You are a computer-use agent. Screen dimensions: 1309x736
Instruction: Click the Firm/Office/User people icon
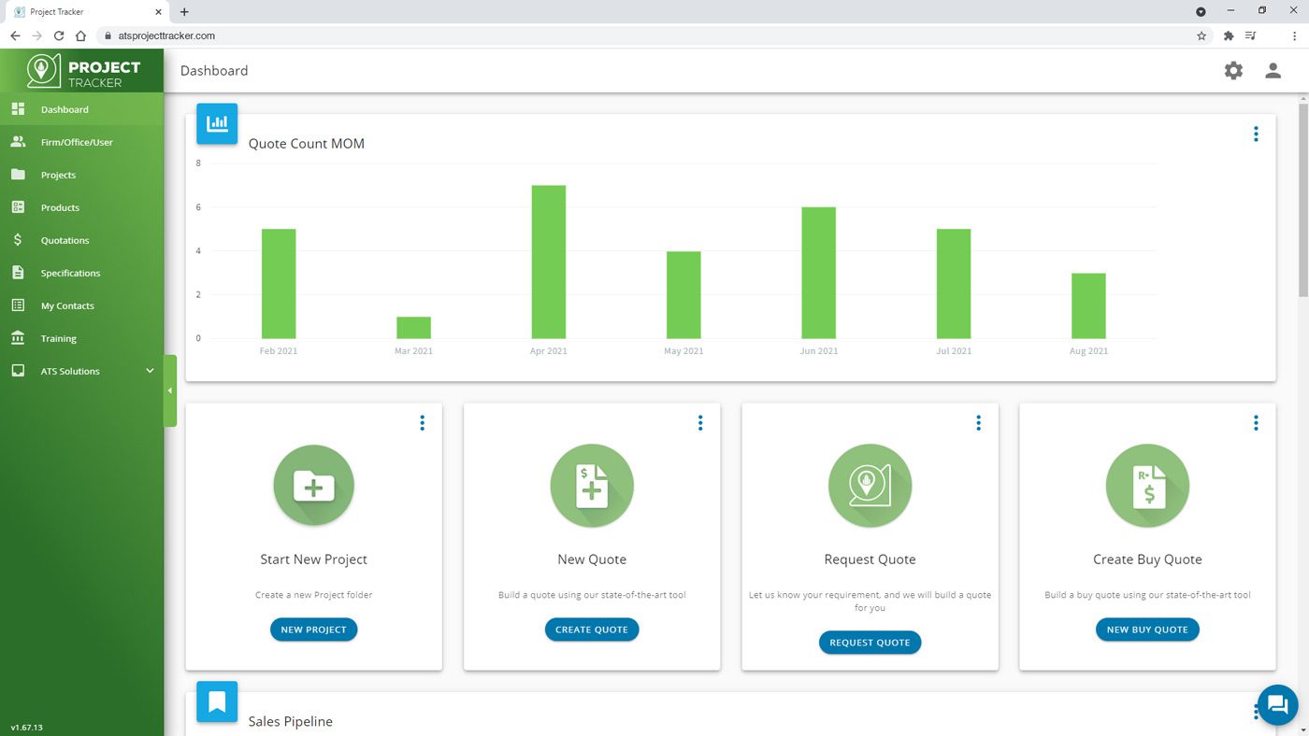18,142
